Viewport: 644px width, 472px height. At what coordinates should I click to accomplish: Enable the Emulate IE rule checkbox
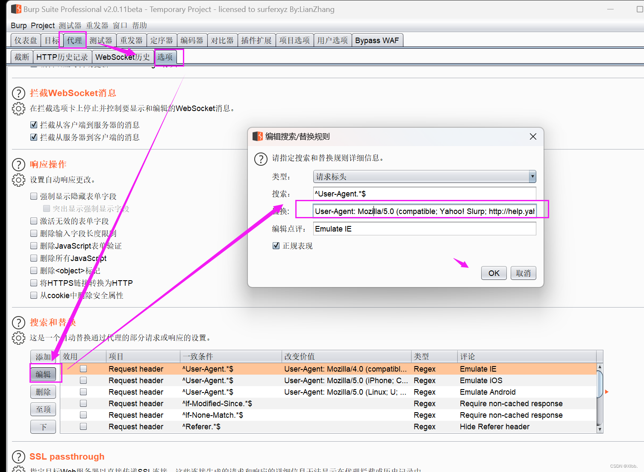(x=83, y=369)
